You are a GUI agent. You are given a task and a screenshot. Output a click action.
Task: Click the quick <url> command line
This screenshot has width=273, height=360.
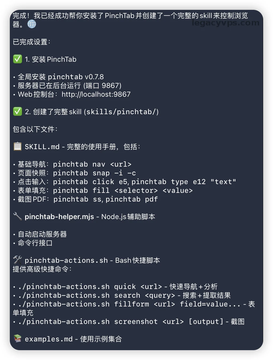click(90, 287)
